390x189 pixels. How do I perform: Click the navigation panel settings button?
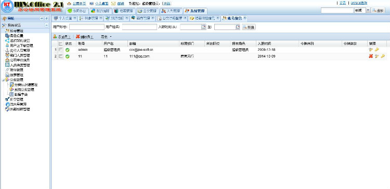pyautogui.click(x=46, y=18)
